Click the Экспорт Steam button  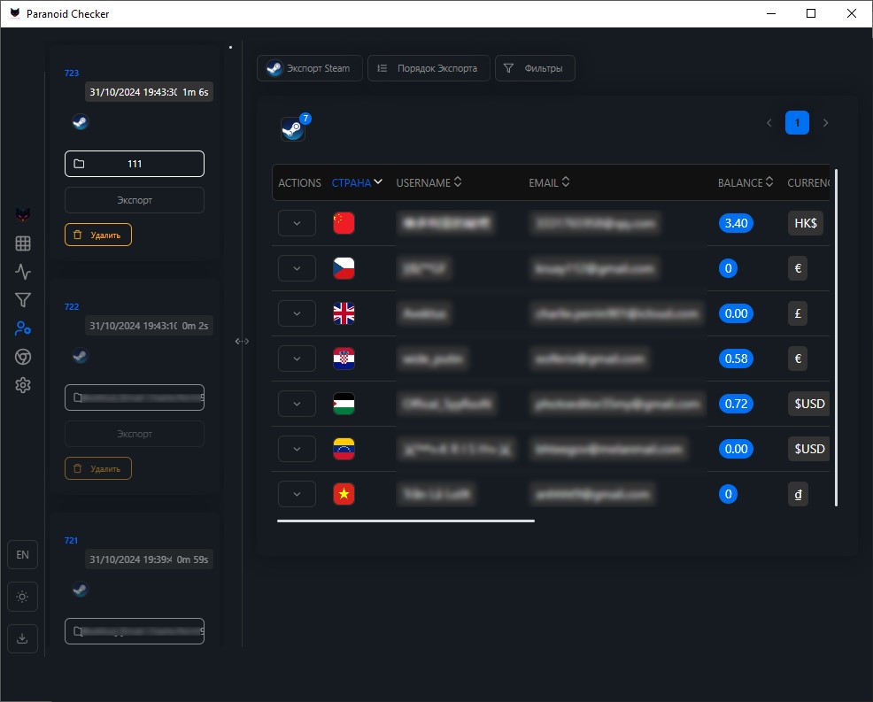coord(310,68)
